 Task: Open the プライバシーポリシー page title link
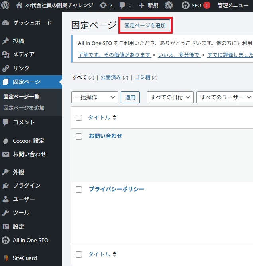tap(116, 189)
